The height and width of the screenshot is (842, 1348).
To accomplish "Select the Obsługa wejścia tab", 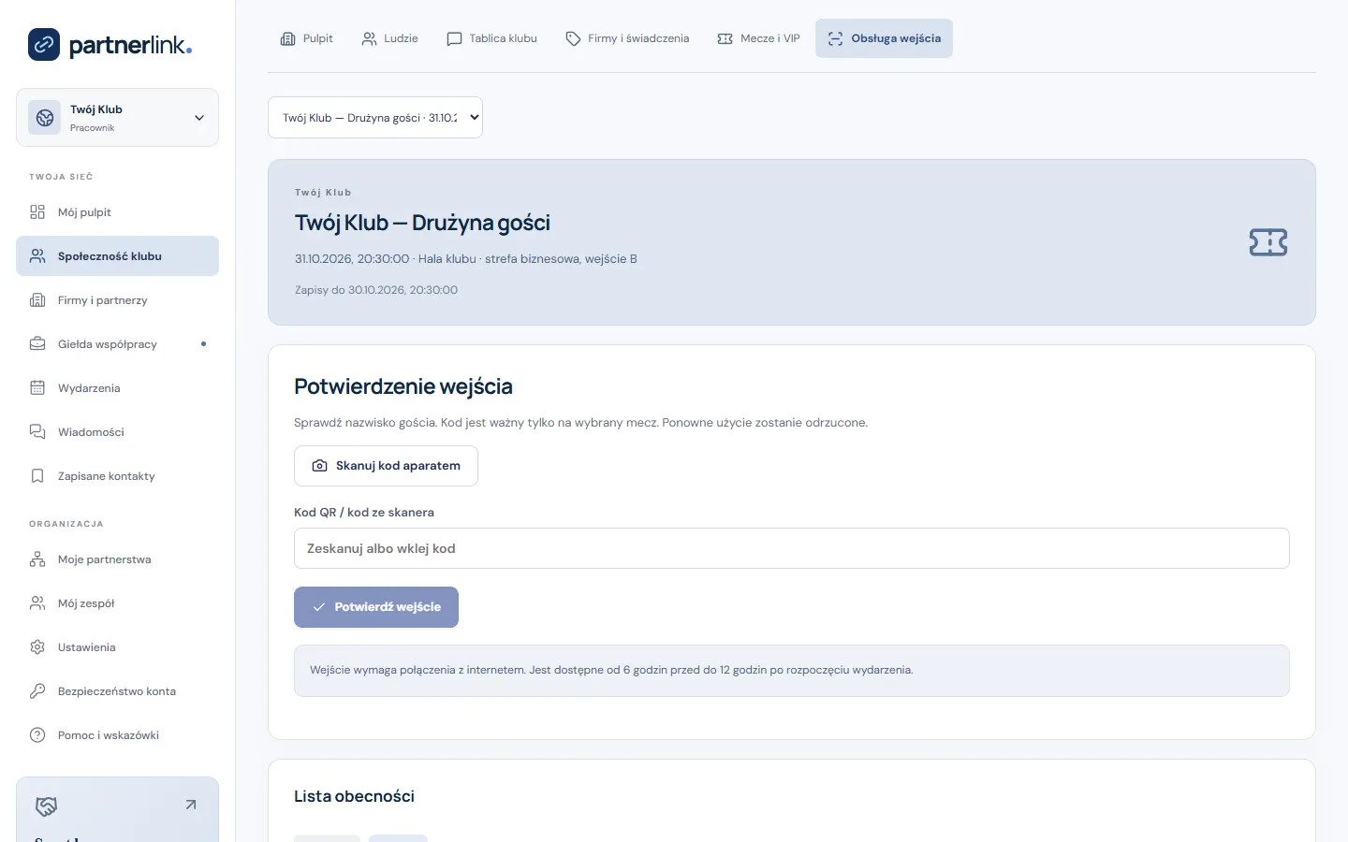I will pos(884,38).
